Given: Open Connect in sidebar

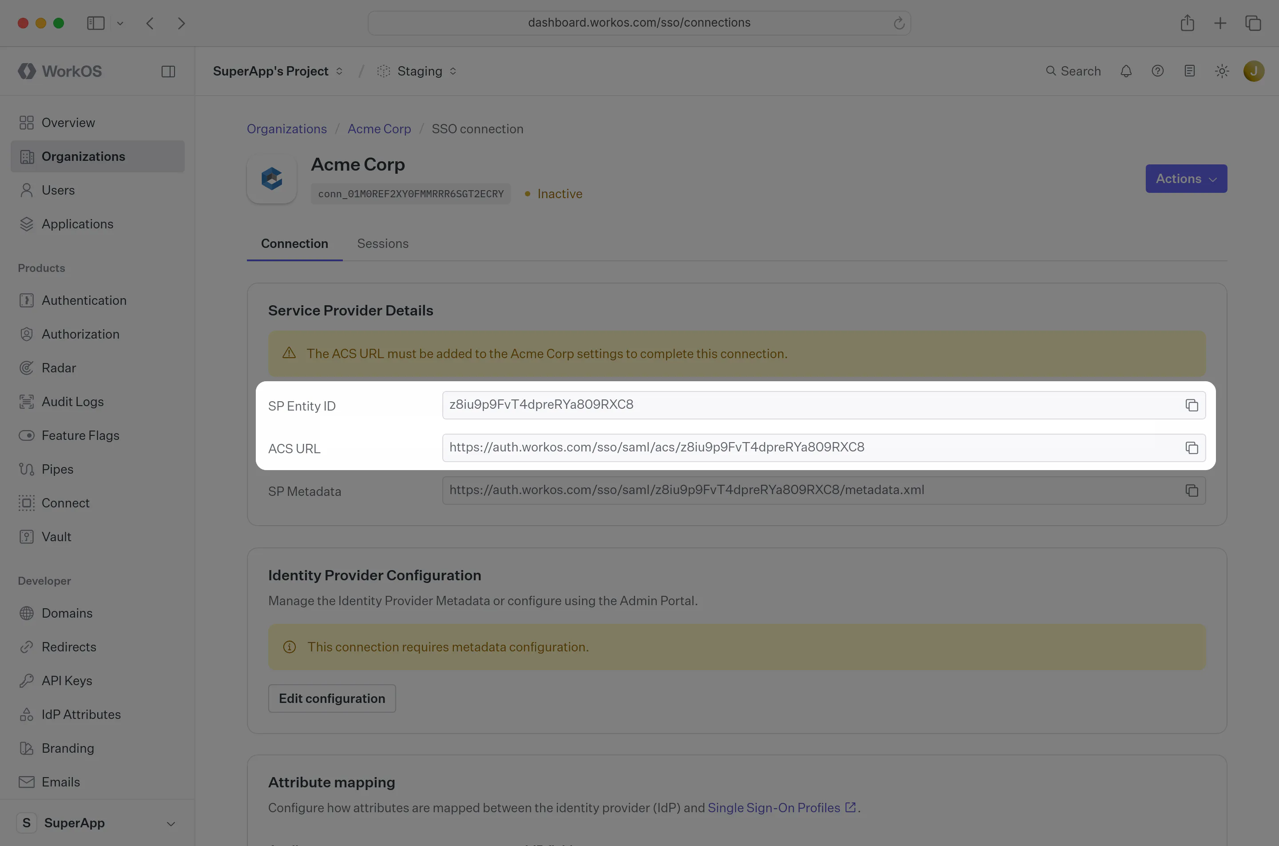Looking at the screenshot, I should [98, 503].
